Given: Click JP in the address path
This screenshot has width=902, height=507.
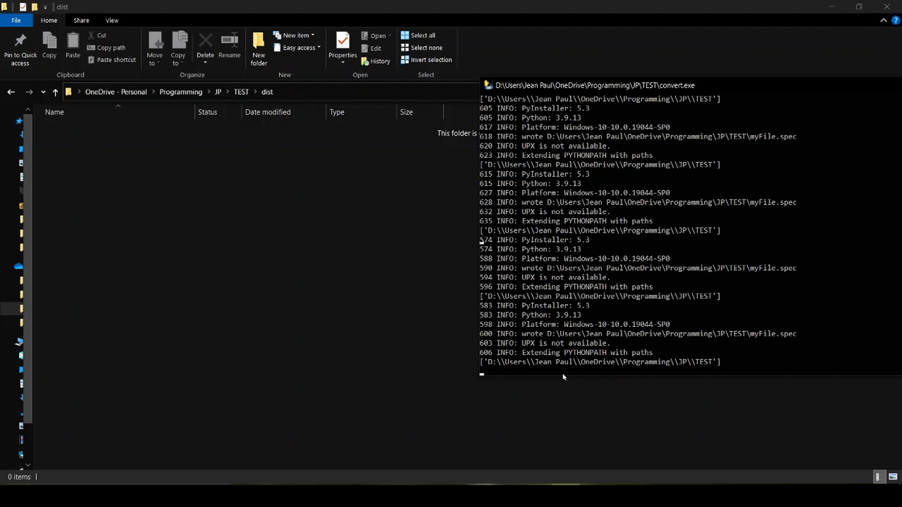Looking at the screenshot, I should pyautogui.click(x=218, y=92).
